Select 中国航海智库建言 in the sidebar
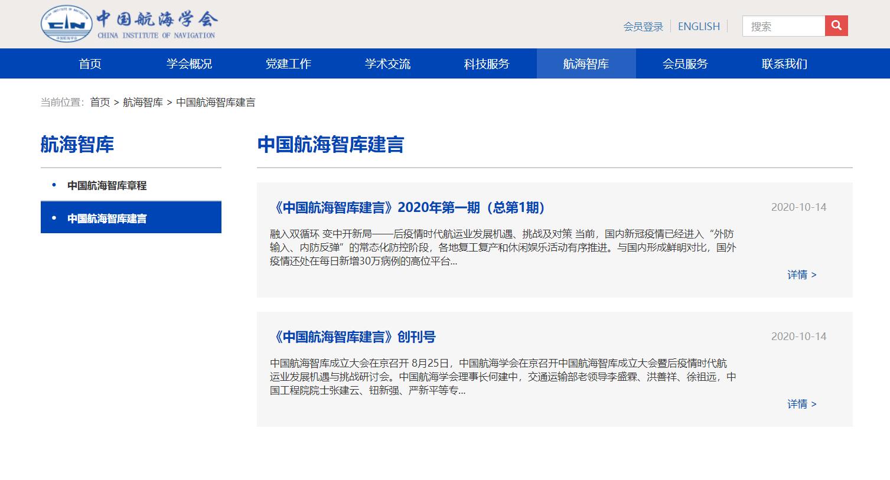890x480 pixels. click(131, 218)
